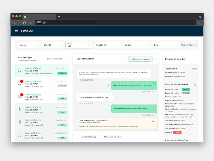Open Información del siniestro with the external-link icon
Screen dimensions: 214x161
pyautogui.click(x=195, y=85)
